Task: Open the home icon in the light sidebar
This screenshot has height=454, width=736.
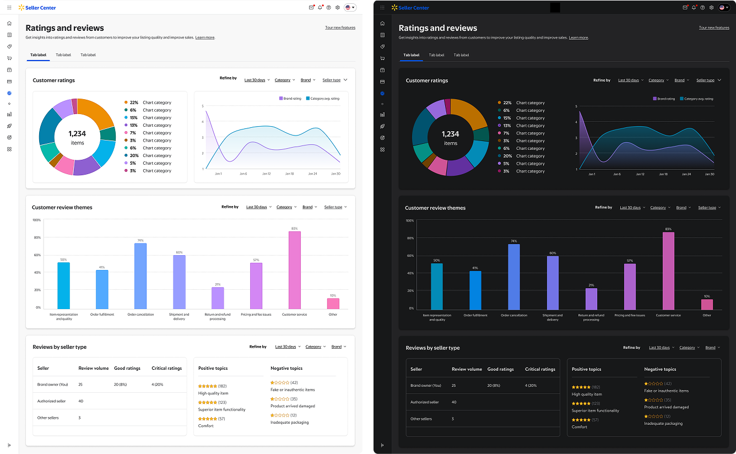Action: [9, 23]
